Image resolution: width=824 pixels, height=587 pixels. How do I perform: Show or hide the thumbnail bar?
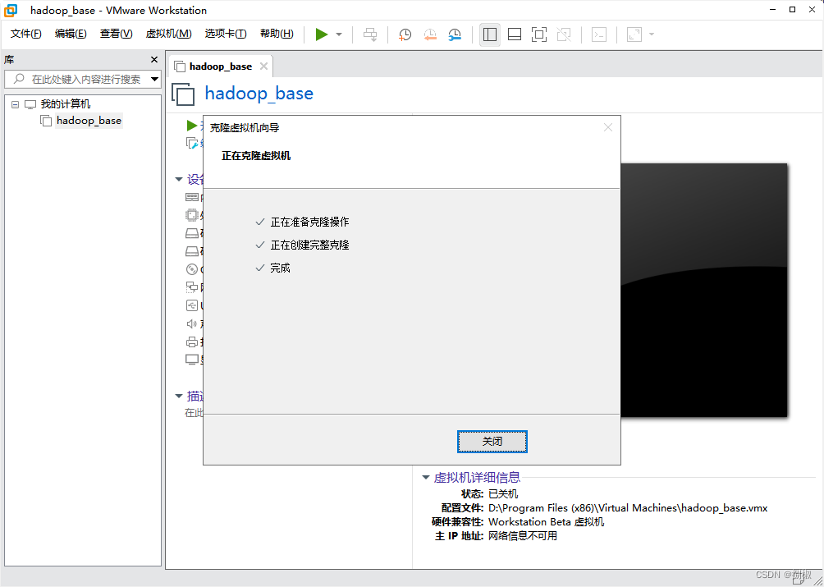[514, 34]
